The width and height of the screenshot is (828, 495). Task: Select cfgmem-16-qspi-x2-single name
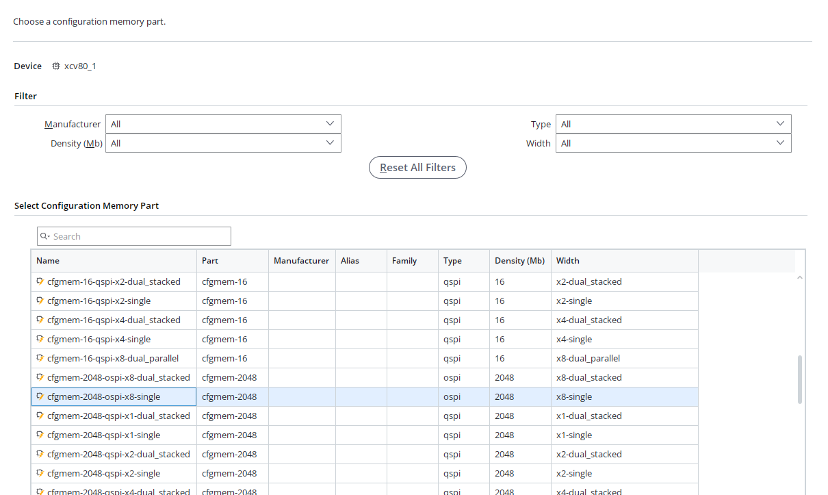tap(99, 301)
